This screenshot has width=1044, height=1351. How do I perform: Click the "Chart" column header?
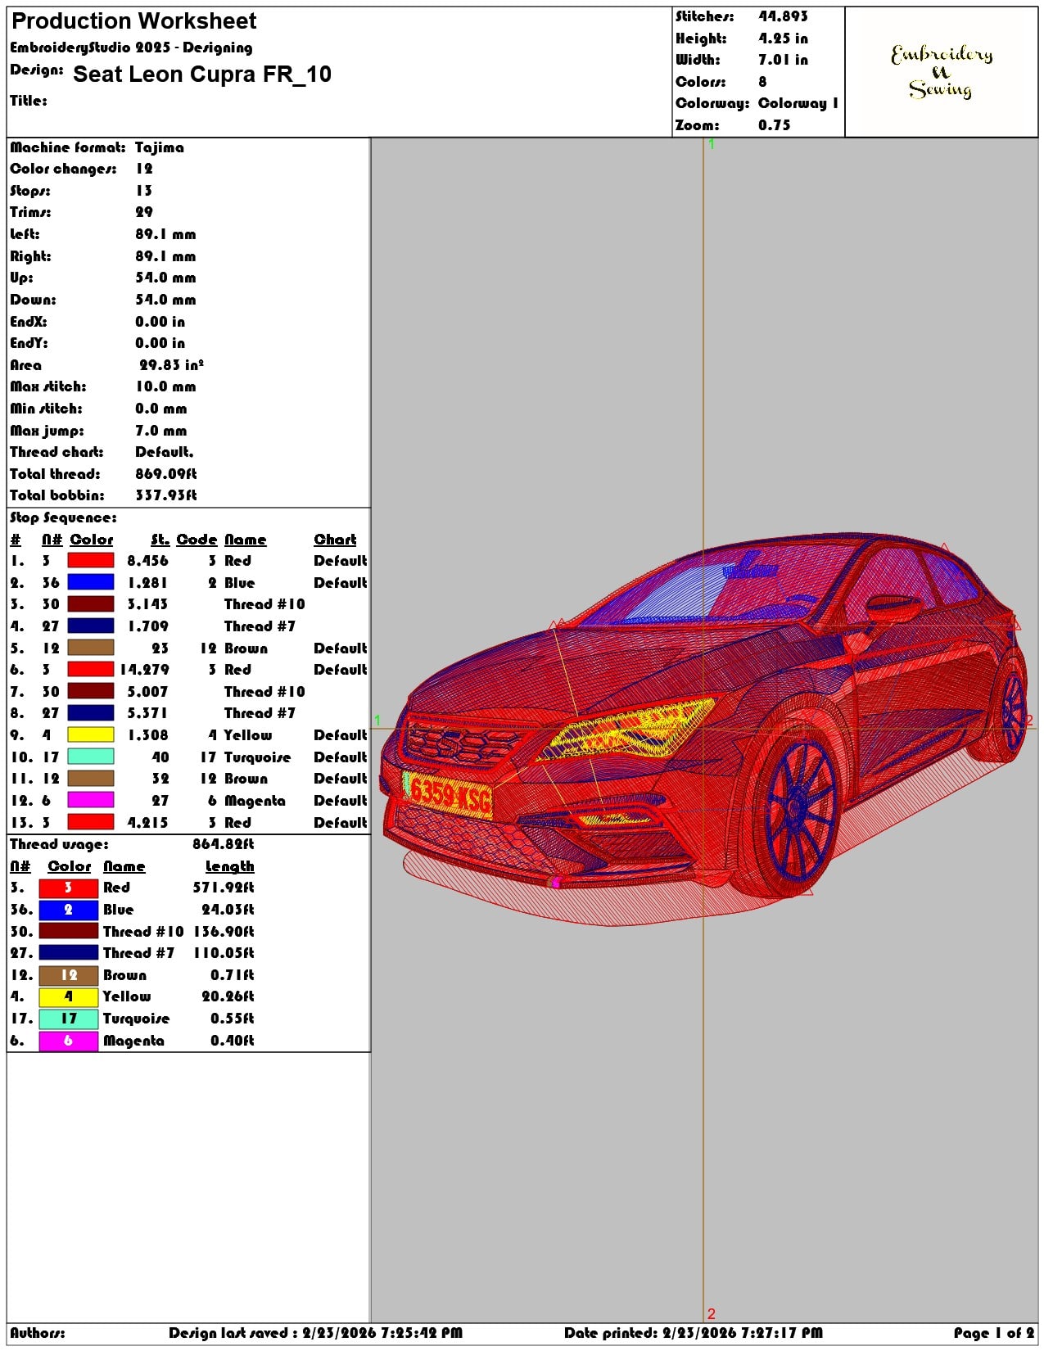tap(335, 540)
